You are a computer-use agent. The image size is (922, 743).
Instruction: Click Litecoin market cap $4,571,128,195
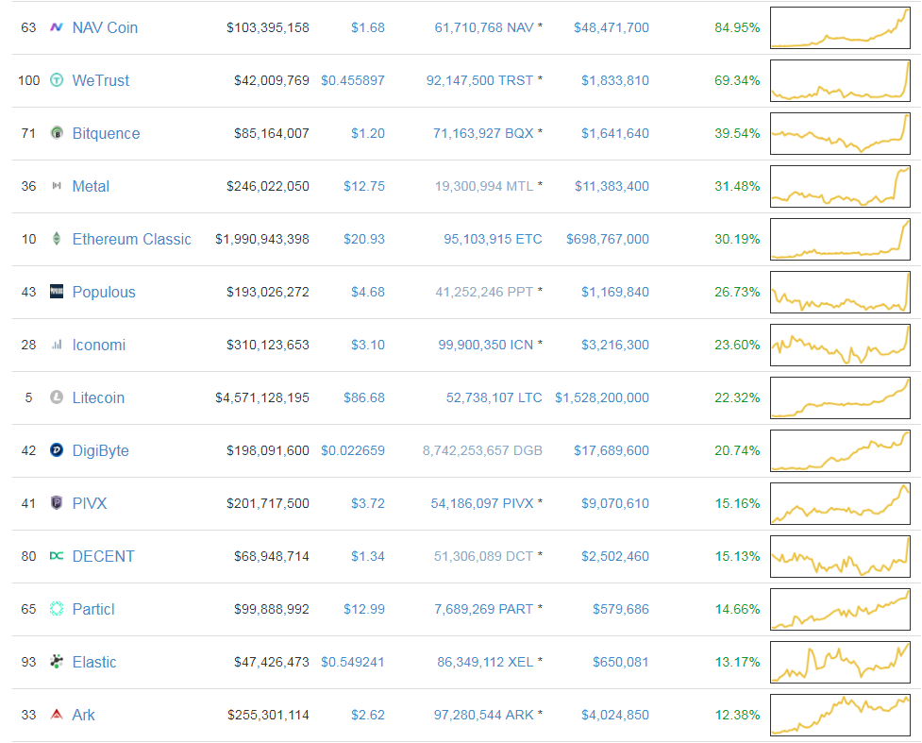[x=262, y=398]
